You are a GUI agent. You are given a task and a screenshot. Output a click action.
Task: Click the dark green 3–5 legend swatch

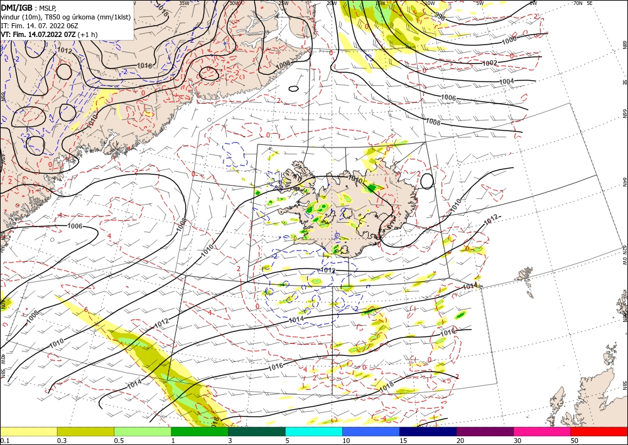[x=257, y=431]
